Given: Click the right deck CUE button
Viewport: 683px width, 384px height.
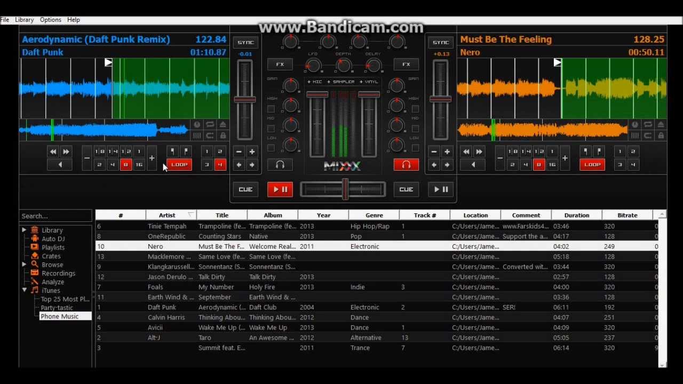Looking at the screenshot, I should coord(406,189).
